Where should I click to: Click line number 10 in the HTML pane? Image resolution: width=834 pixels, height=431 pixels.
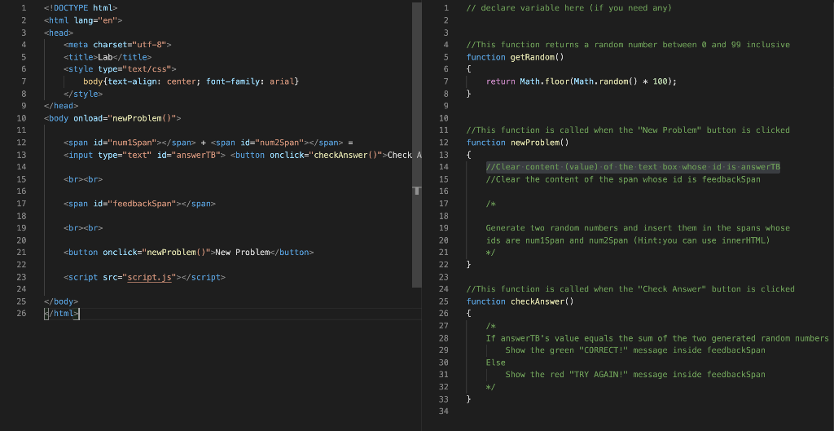pyautogui.click(x=21, y=118)
